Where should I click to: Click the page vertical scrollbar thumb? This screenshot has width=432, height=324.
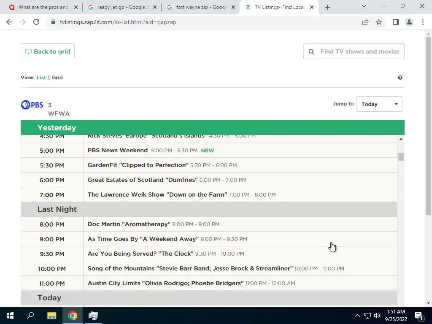[x=428, y=126]
